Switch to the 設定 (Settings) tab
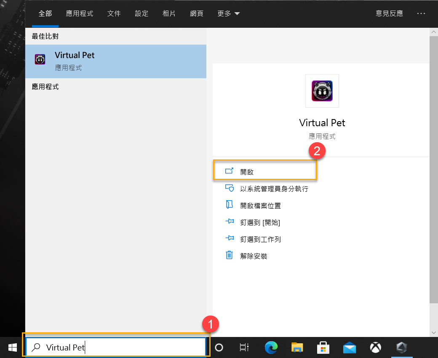Screen dimensions: 438x358 tap(142, 13)
